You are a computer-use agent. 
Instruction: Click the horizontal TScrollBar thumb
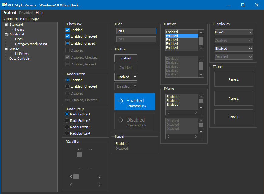point(76,176)
